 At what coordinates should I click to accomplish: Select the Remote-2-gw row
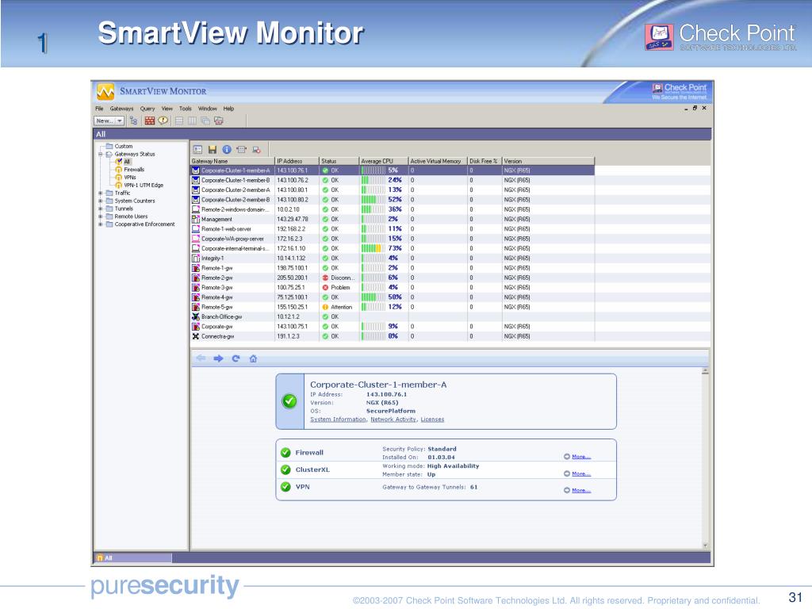(393, 278)
